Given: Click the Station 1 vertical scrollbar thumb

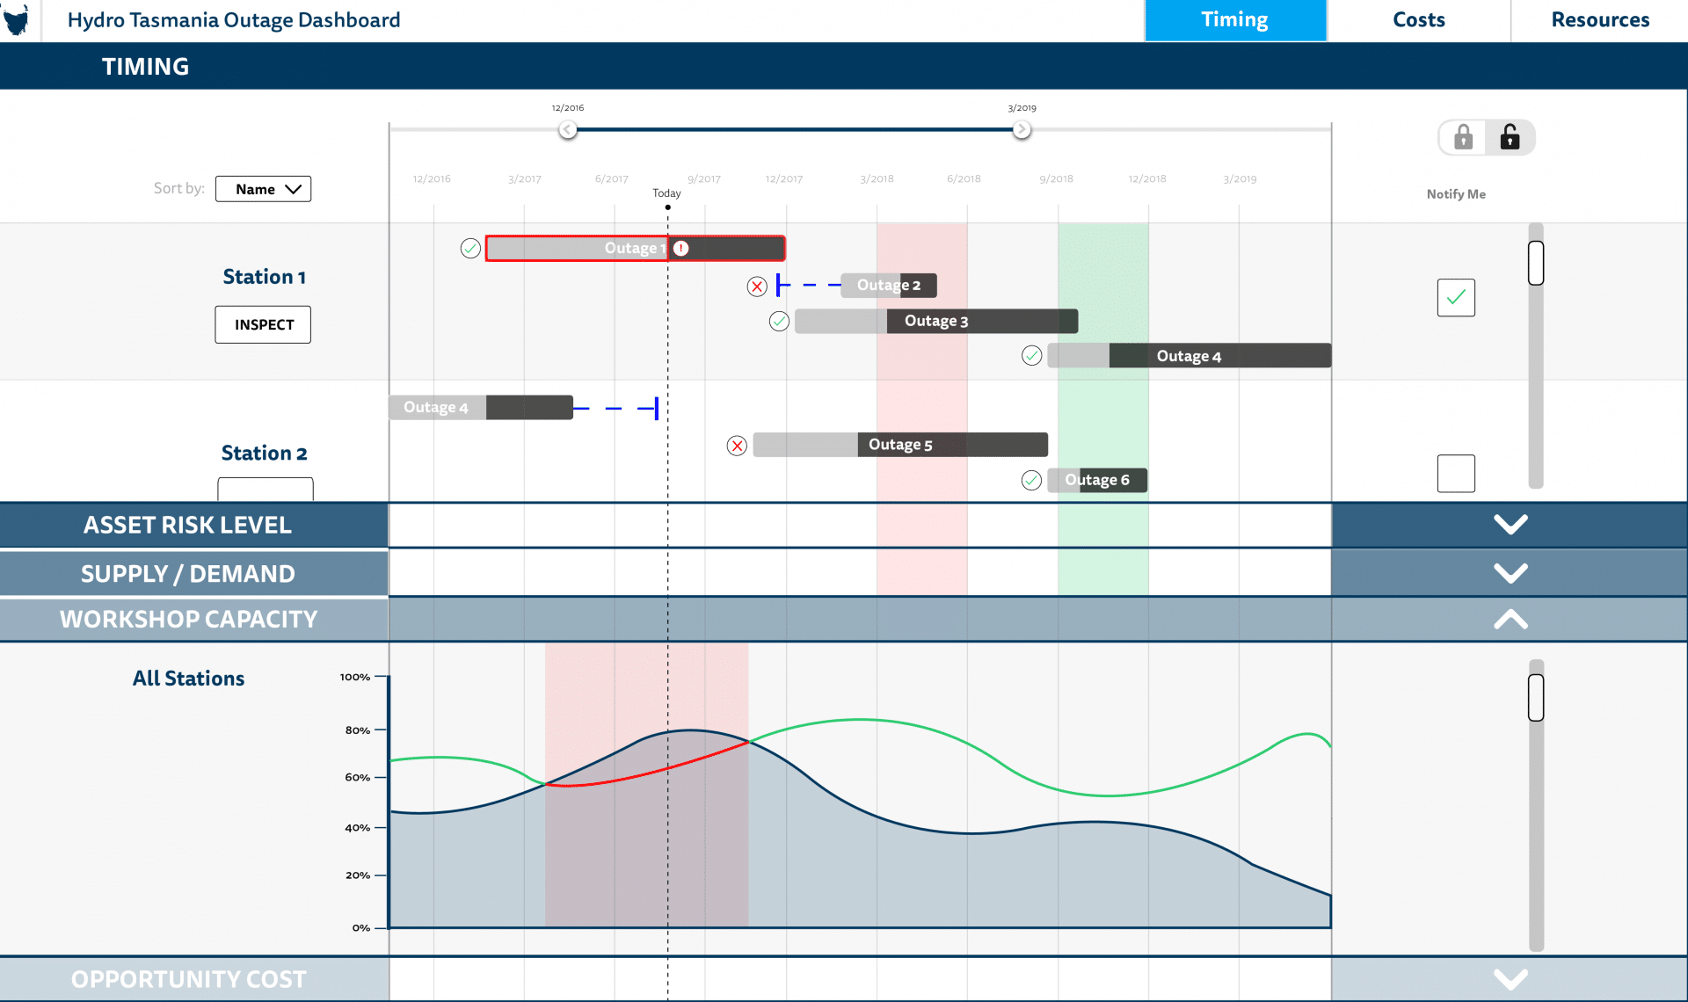Looking at the screenshot, I should click(x=1537, y=261).
